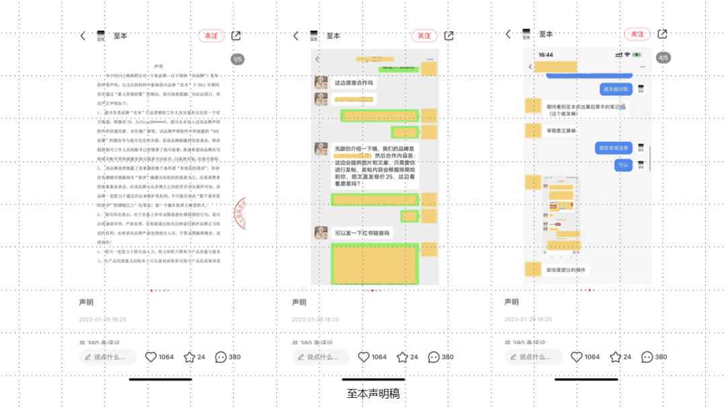This screenshot has width=726, height=408.
Task: Favorite the right post with the star icon
Action: pyautogui.click(x=615, y=357)
